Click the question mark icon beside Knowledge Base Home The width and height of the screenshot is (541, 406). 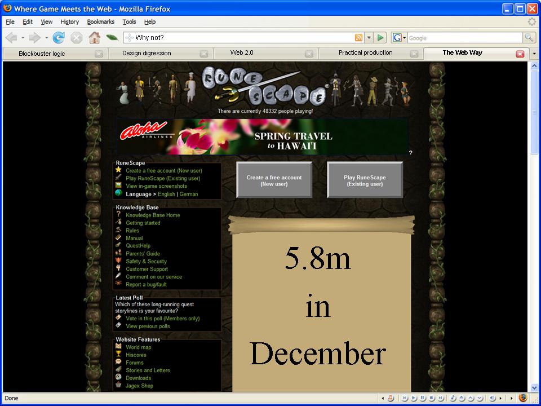(x=118, y=214)
